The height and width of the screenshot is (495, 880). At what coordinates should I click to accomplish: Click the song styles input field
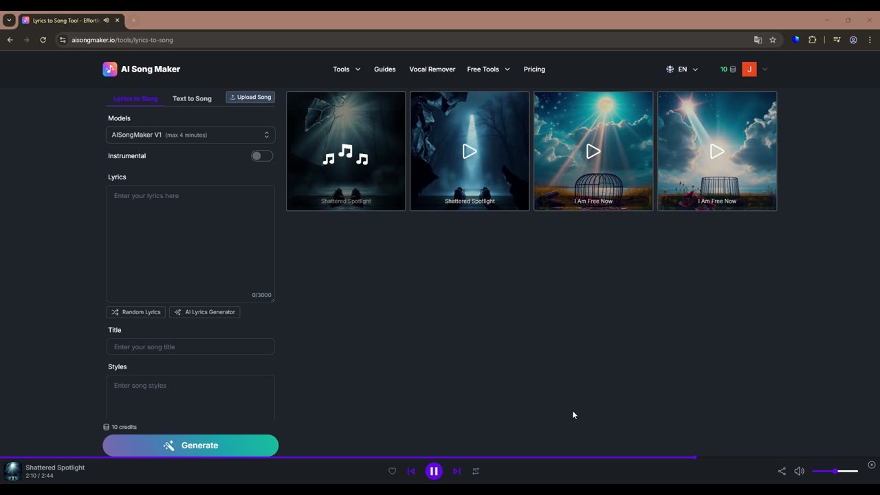point(190,397)
